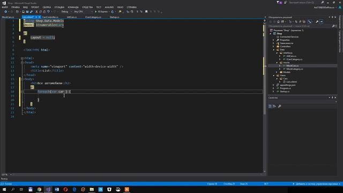The width and height of the screenshot is (343, 193).
Task: Click the Copy icon in toolbar
Action: (41, 12)
